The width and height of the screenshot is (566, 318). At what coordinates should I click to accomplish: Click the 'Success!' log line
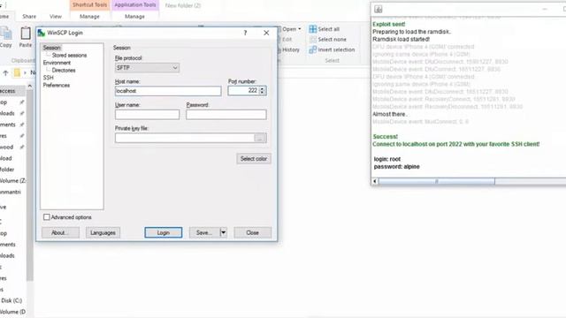point(386,137)
